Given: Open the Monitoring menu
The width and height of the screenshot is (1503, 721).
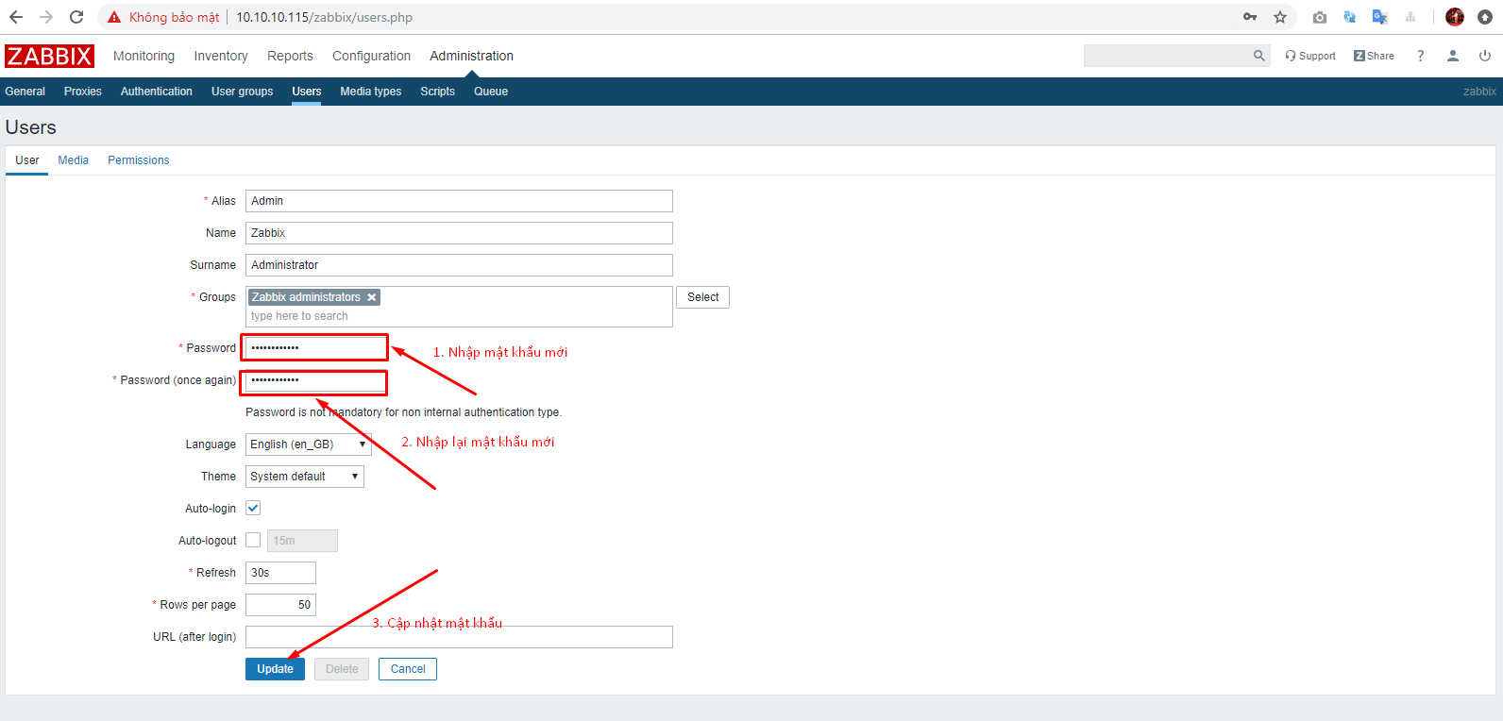Looking at the screenshot, I should point(144,56).
